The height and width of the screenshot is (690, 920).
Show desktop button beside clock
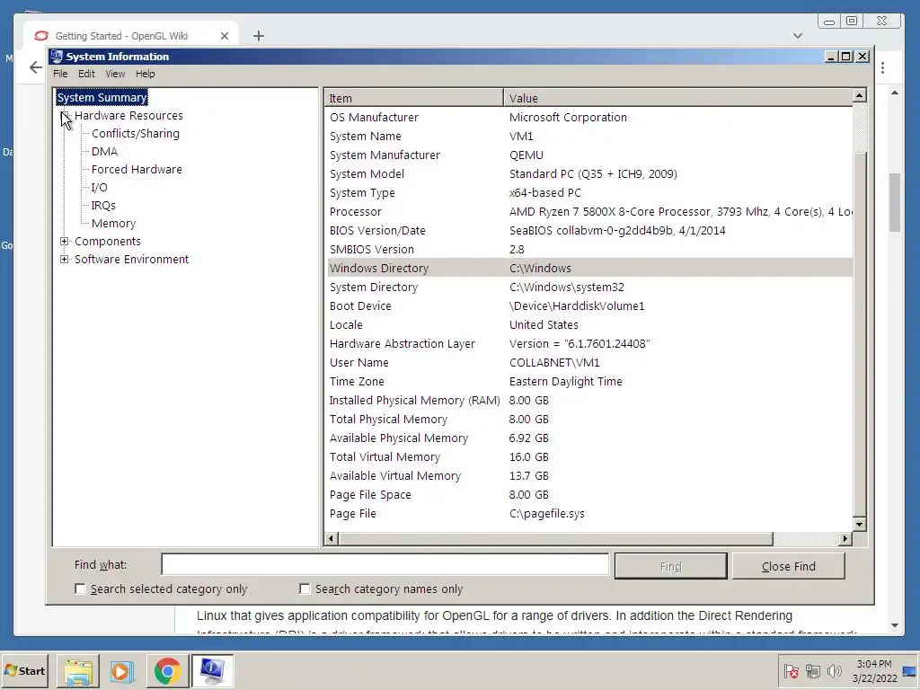point(910,671)
